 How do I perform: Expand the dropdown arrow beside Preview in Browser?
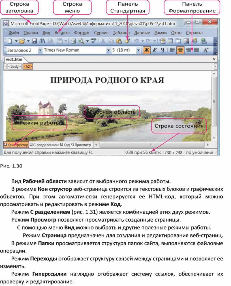87,41
